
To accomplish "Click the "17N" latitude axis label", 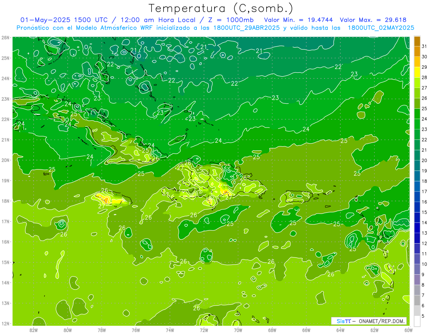I will 5,222.
